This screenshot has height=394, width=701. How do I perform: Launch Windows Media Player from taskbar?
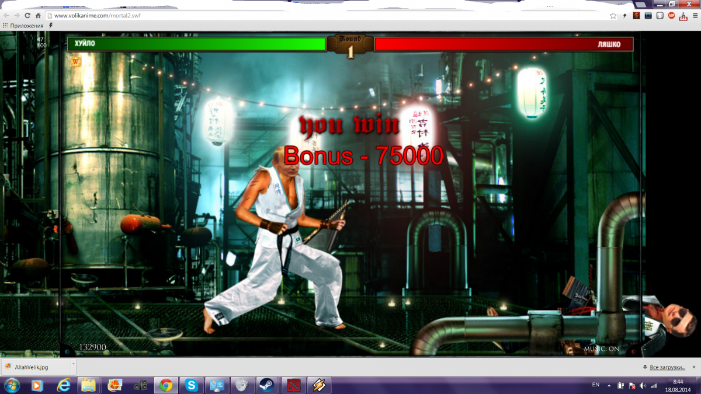point(37,385)
